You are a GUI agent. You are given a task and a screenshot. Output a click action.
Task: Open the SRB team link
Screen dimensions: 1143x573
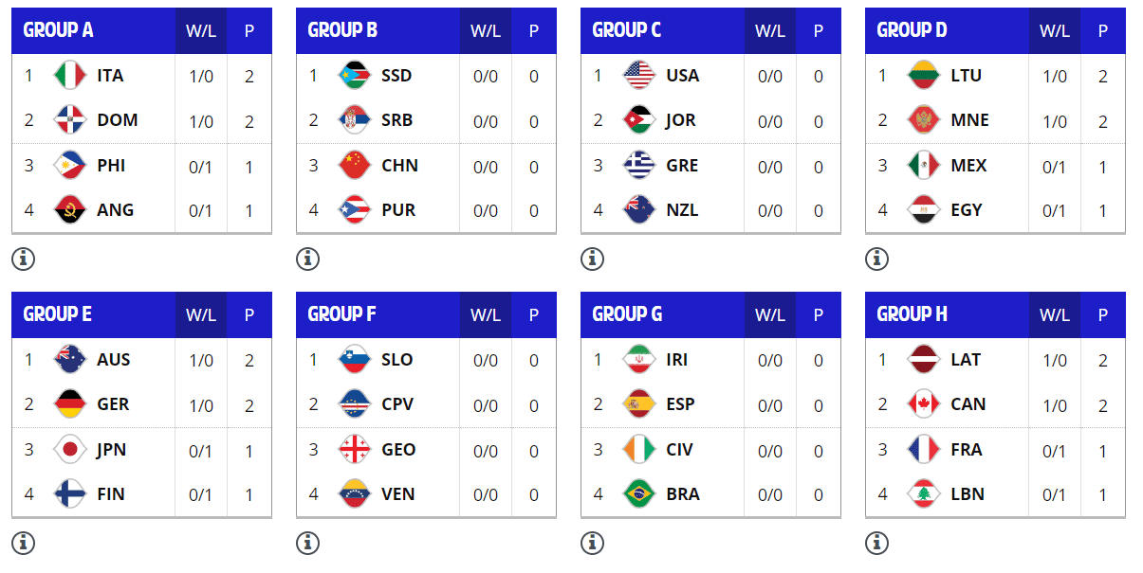click(396, 120)
